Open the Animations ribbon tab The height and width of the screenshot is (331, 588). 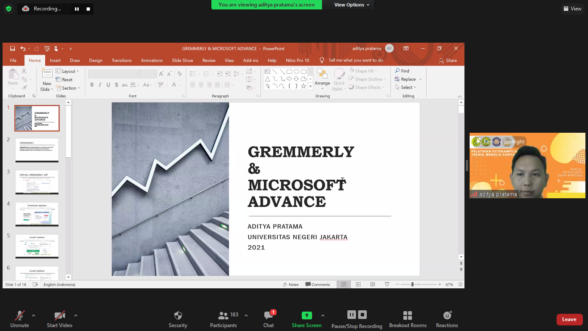pyautogui.click(x=152, y=60)
